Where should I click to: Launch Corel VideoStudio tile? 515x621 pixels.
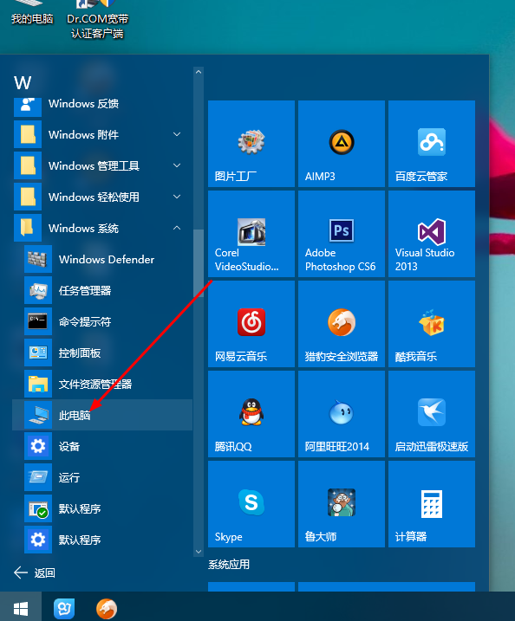(x=251, y=234)
